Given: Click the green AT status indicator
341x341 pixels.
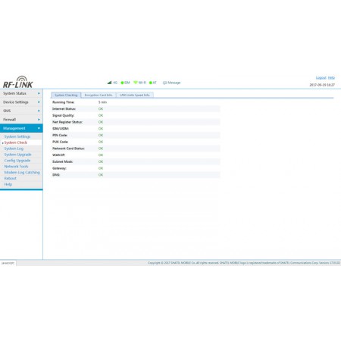Looking at the screenshot, I should [151, 83].
